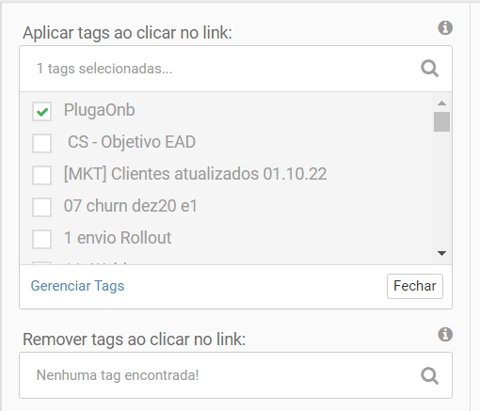The image size is (480, 411).
Task: Tick the 1 envio Rollout checkbox
Action: click(x=41, y=239)
